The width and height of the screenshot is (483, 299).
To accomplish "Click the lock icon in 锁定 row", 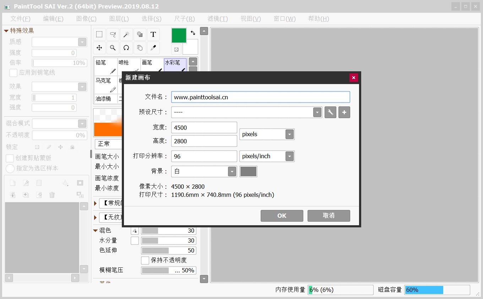I will click(72, 147).
